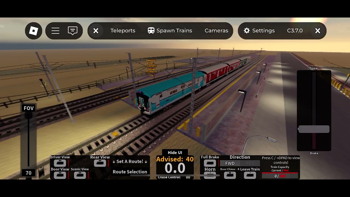Click the Hide UI button
The width and height of the screenshot is (350, 197).
175,153
